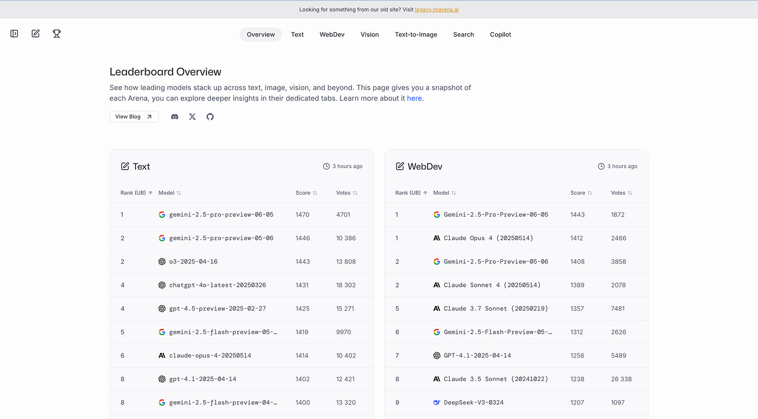This screenshot has height=419, width=758.
Task: Toggle the sidebar panel icon
Action: tap(15, 33)
